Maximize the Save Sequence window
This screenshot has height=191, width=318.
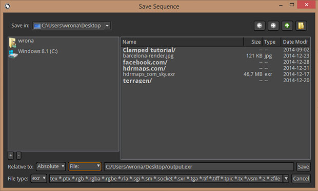pyautogui.click(x=292, y=5)
